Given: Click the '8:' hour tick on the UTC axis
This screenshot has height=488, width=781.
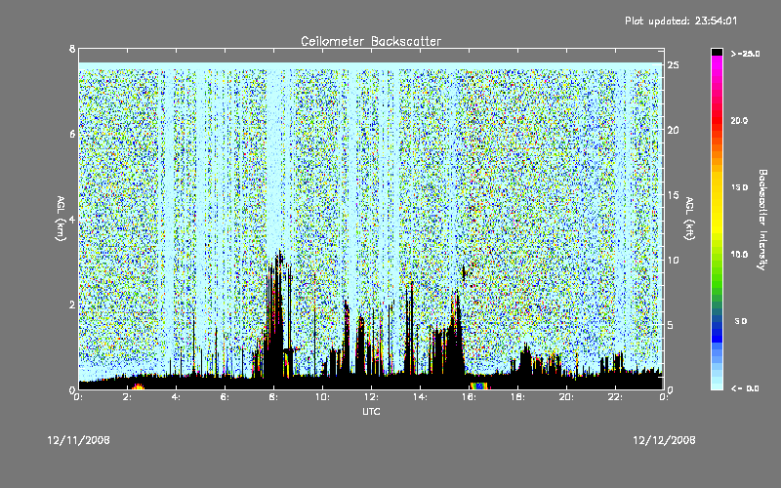Looking at the screenshot, I should tap(274, 397).
